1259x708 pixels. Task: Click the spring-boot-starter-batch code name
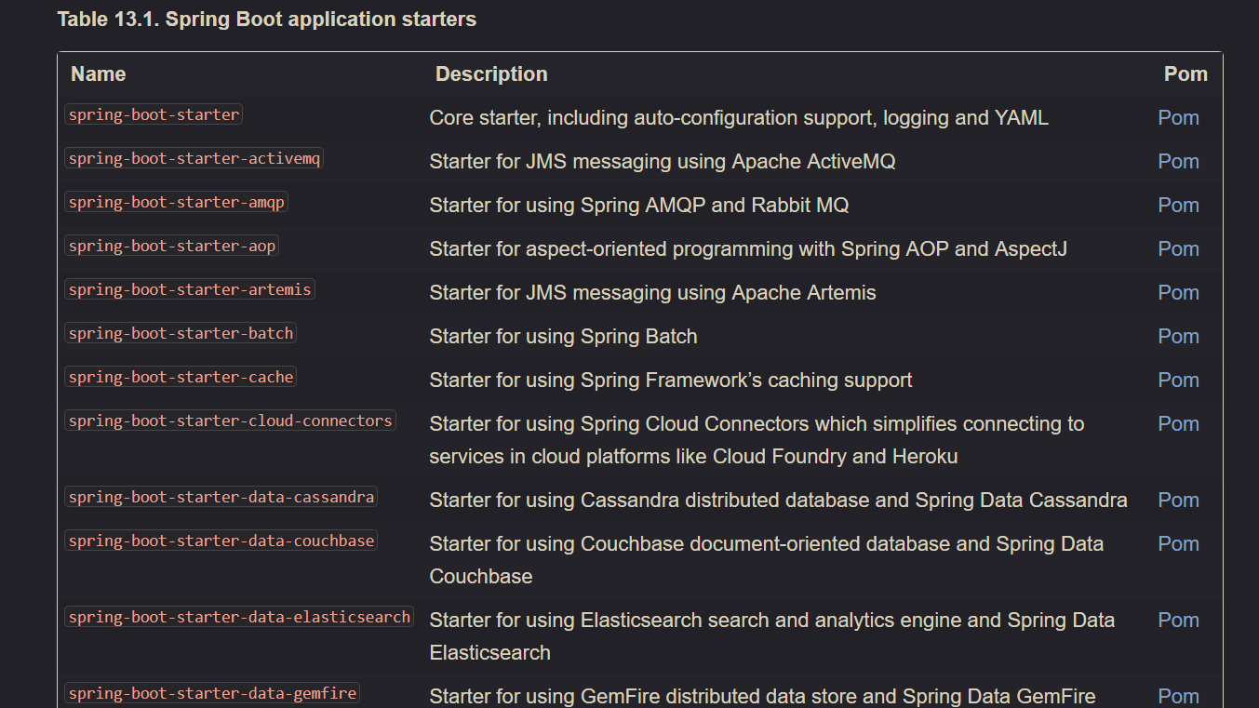point(181,333)
